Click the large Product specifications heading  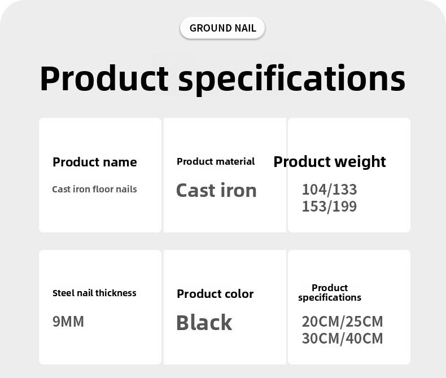(222, 78)
